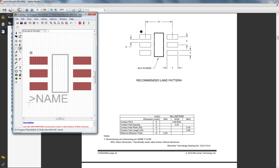The image size is (279, 168).
Task: Click the Adobe Reader Print icon
Action: point(4,10)
